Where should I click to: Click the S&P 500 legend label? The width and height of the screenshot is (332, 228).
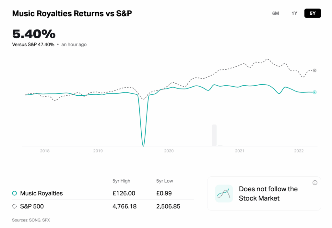click(x=32, y=206)
